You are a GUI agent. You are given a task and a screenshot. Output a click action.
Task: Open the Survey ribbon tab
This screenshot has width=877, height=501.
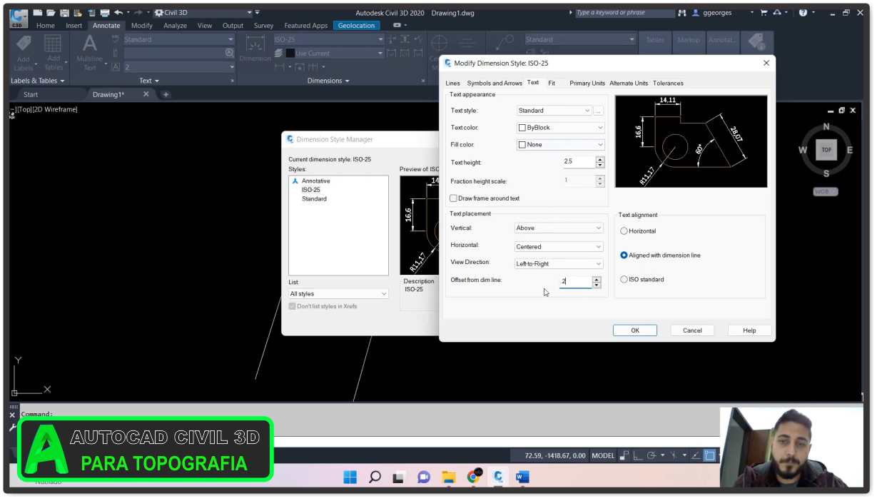point(263,26)
